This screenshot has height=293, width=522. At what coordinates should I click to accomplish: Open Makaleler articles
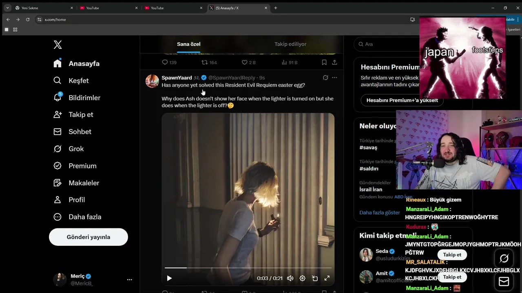click(76, 183)
